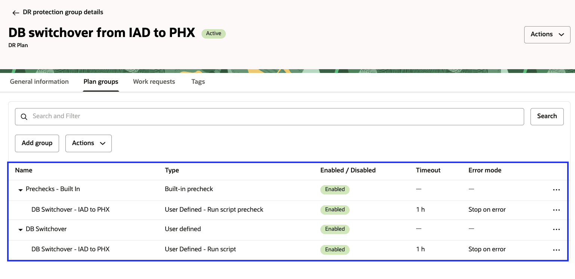Click the back arrow icon

pos(15,12)
